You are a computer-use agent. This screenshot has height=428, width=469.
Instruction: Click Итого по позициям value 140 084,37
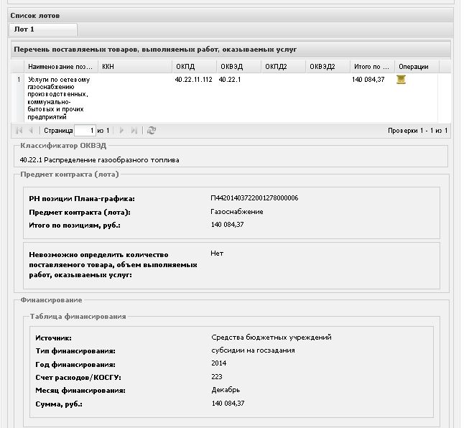click(228, 225)
